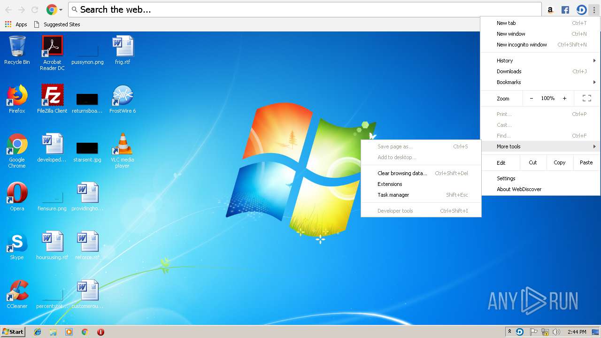Show hidden system tray icons
601x338 pixels.
tap(510, 332)
